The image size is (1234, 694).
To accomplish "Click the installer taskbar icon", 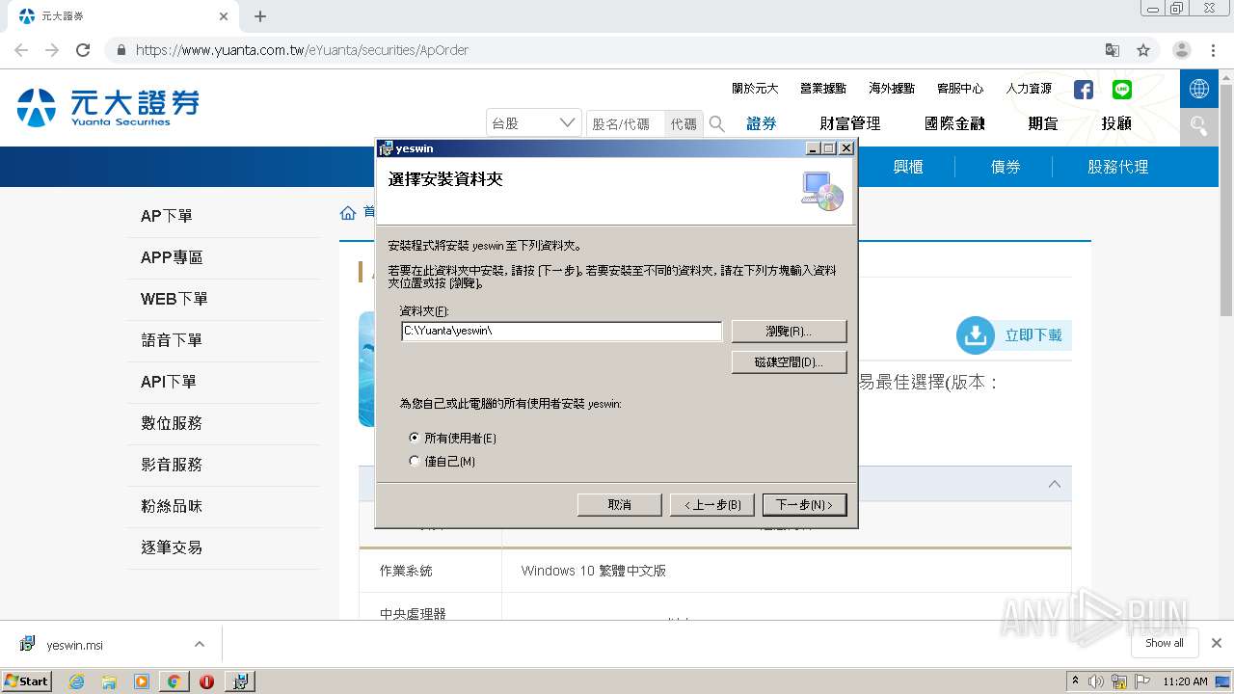I will 240,681.
